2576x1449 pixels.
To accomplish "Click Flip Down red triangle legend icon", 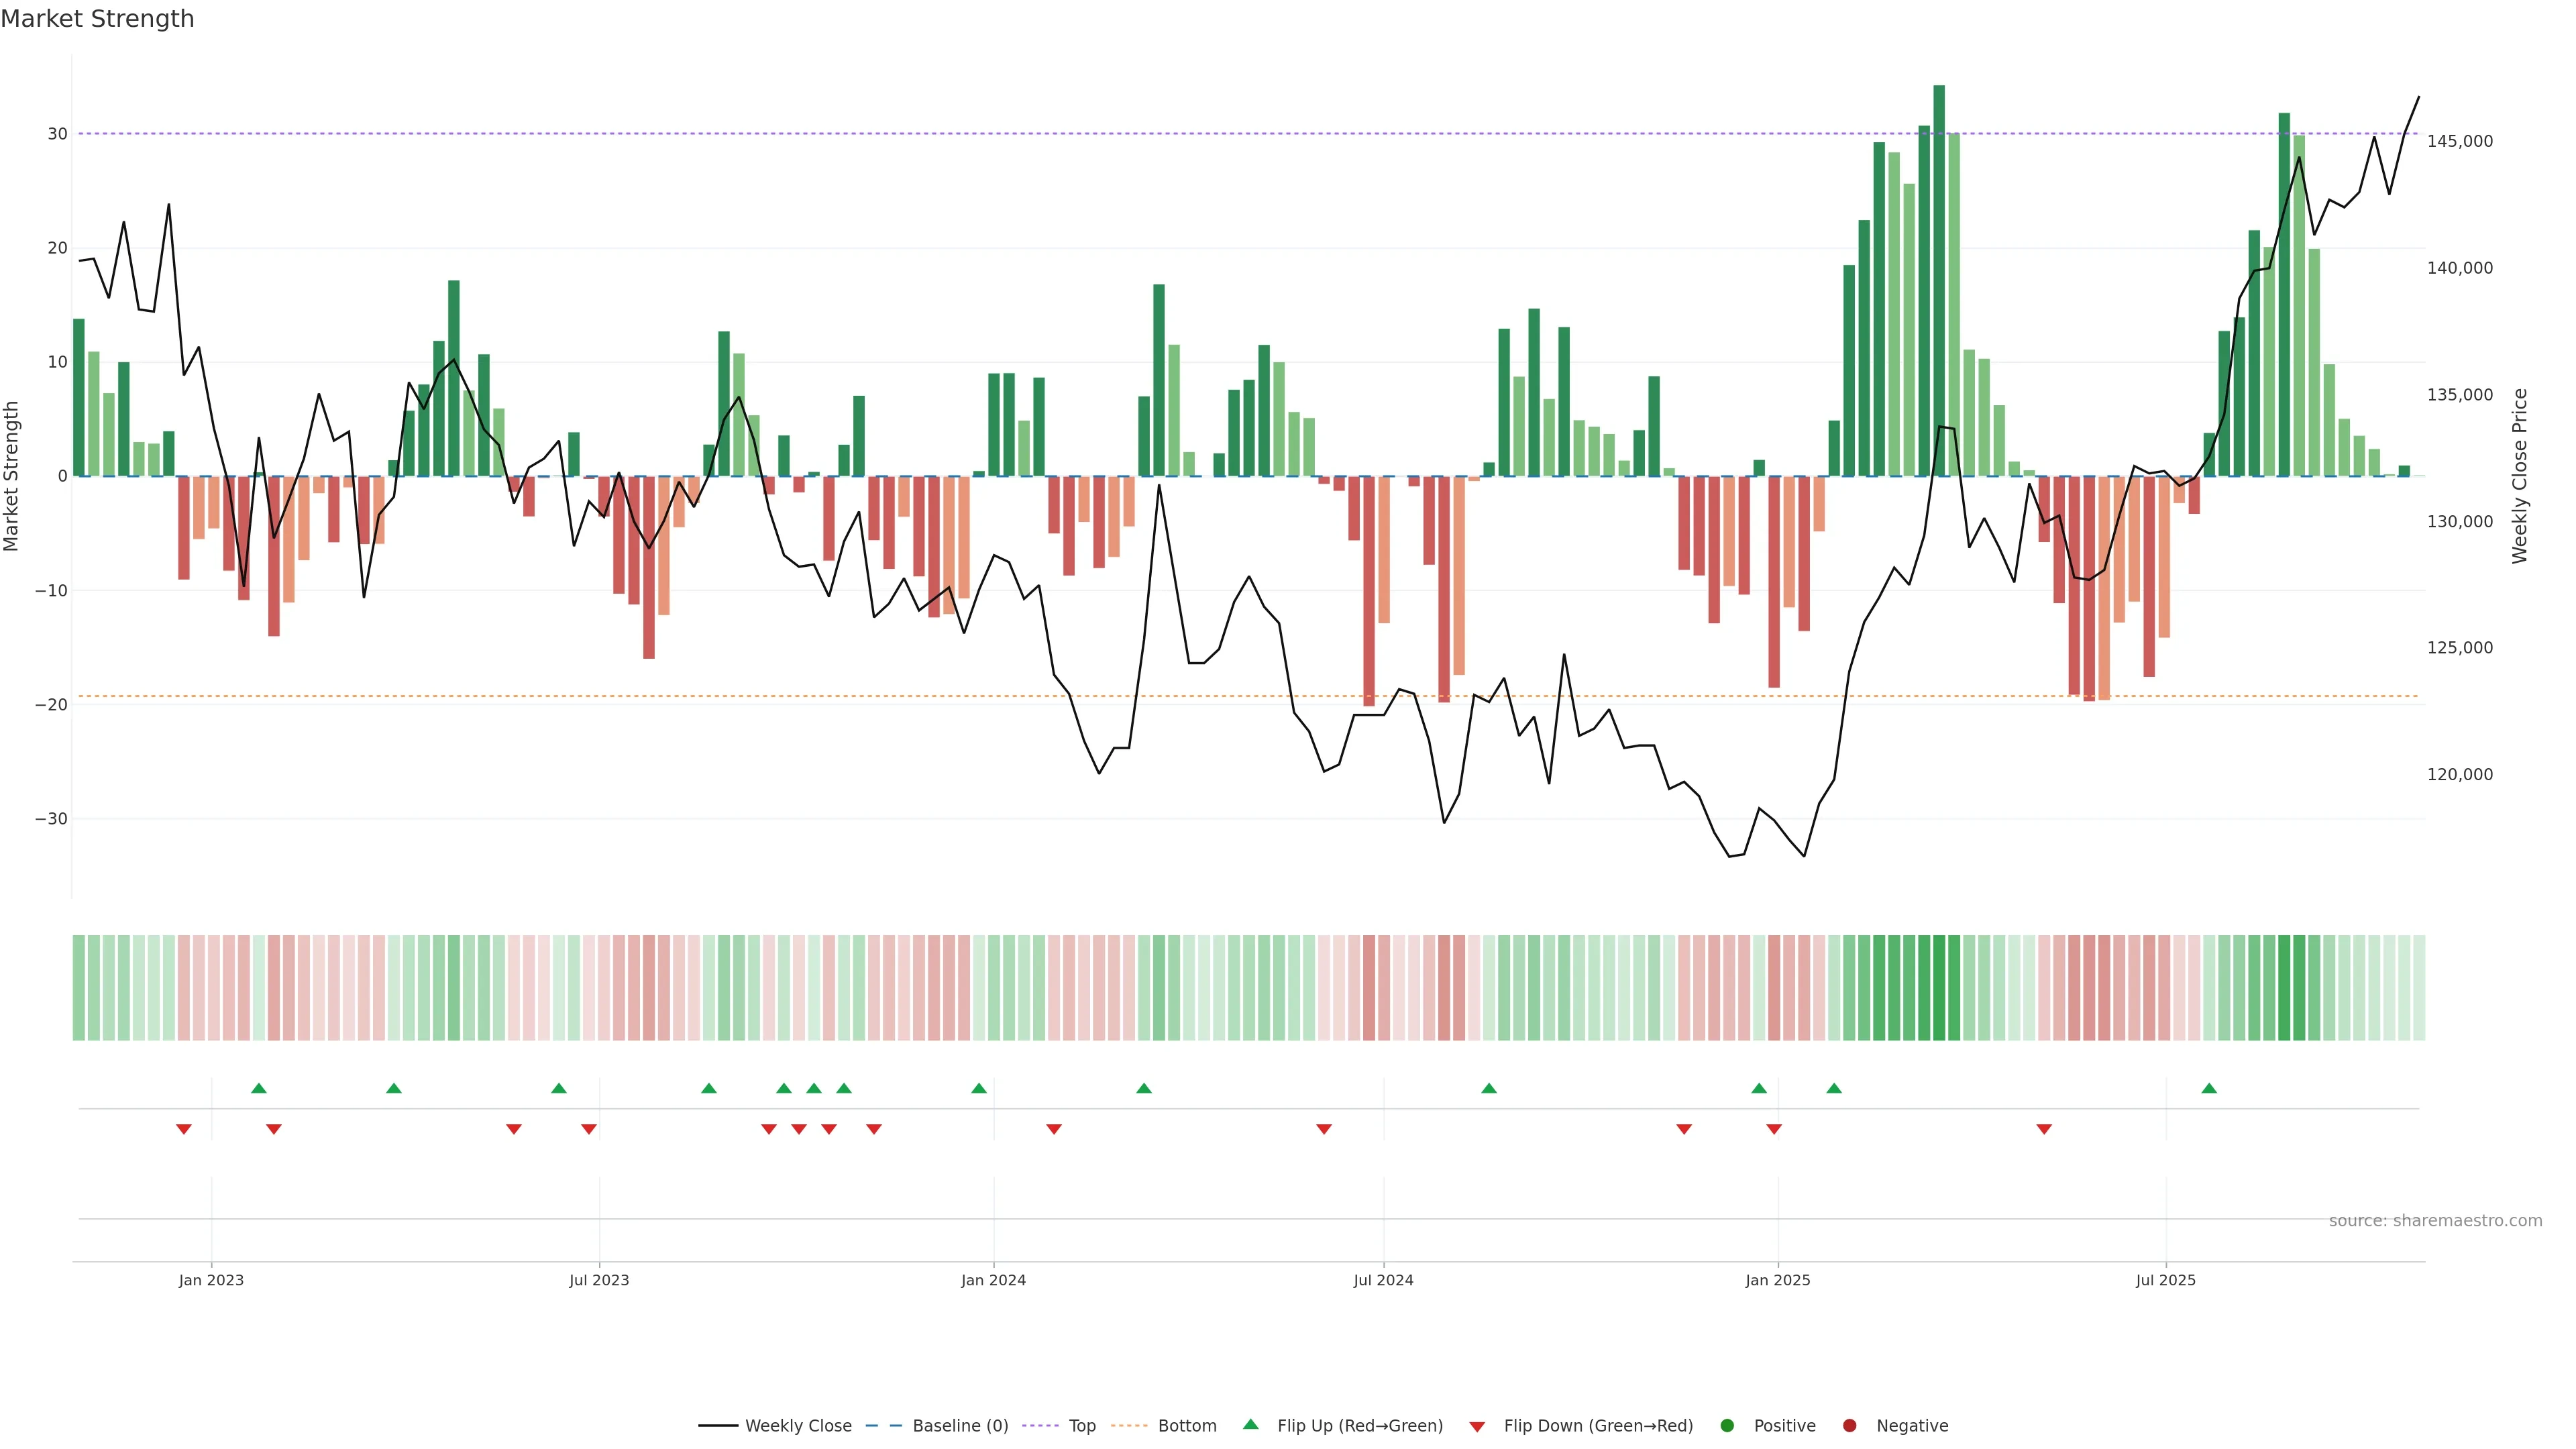I will pos(1477,1426).
